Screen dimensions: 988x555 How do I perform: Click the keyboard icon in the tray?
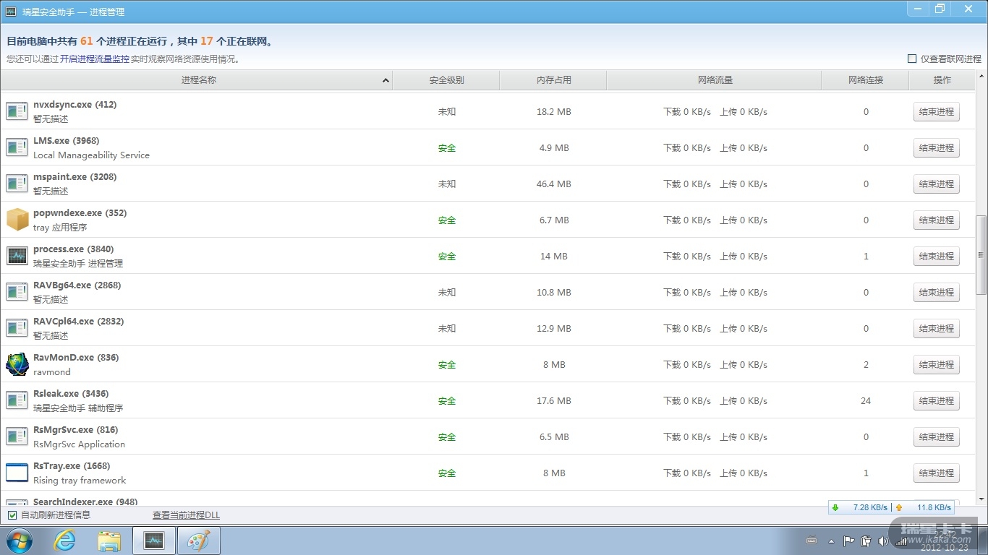pyautogui.click(x=812, y=541)
